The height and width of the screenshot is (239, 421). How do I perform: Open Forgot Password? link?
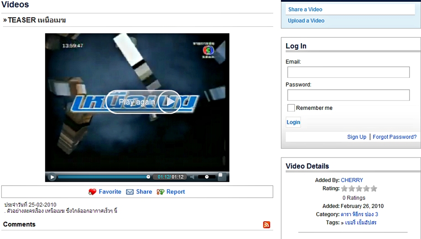(x=395, y=137)
